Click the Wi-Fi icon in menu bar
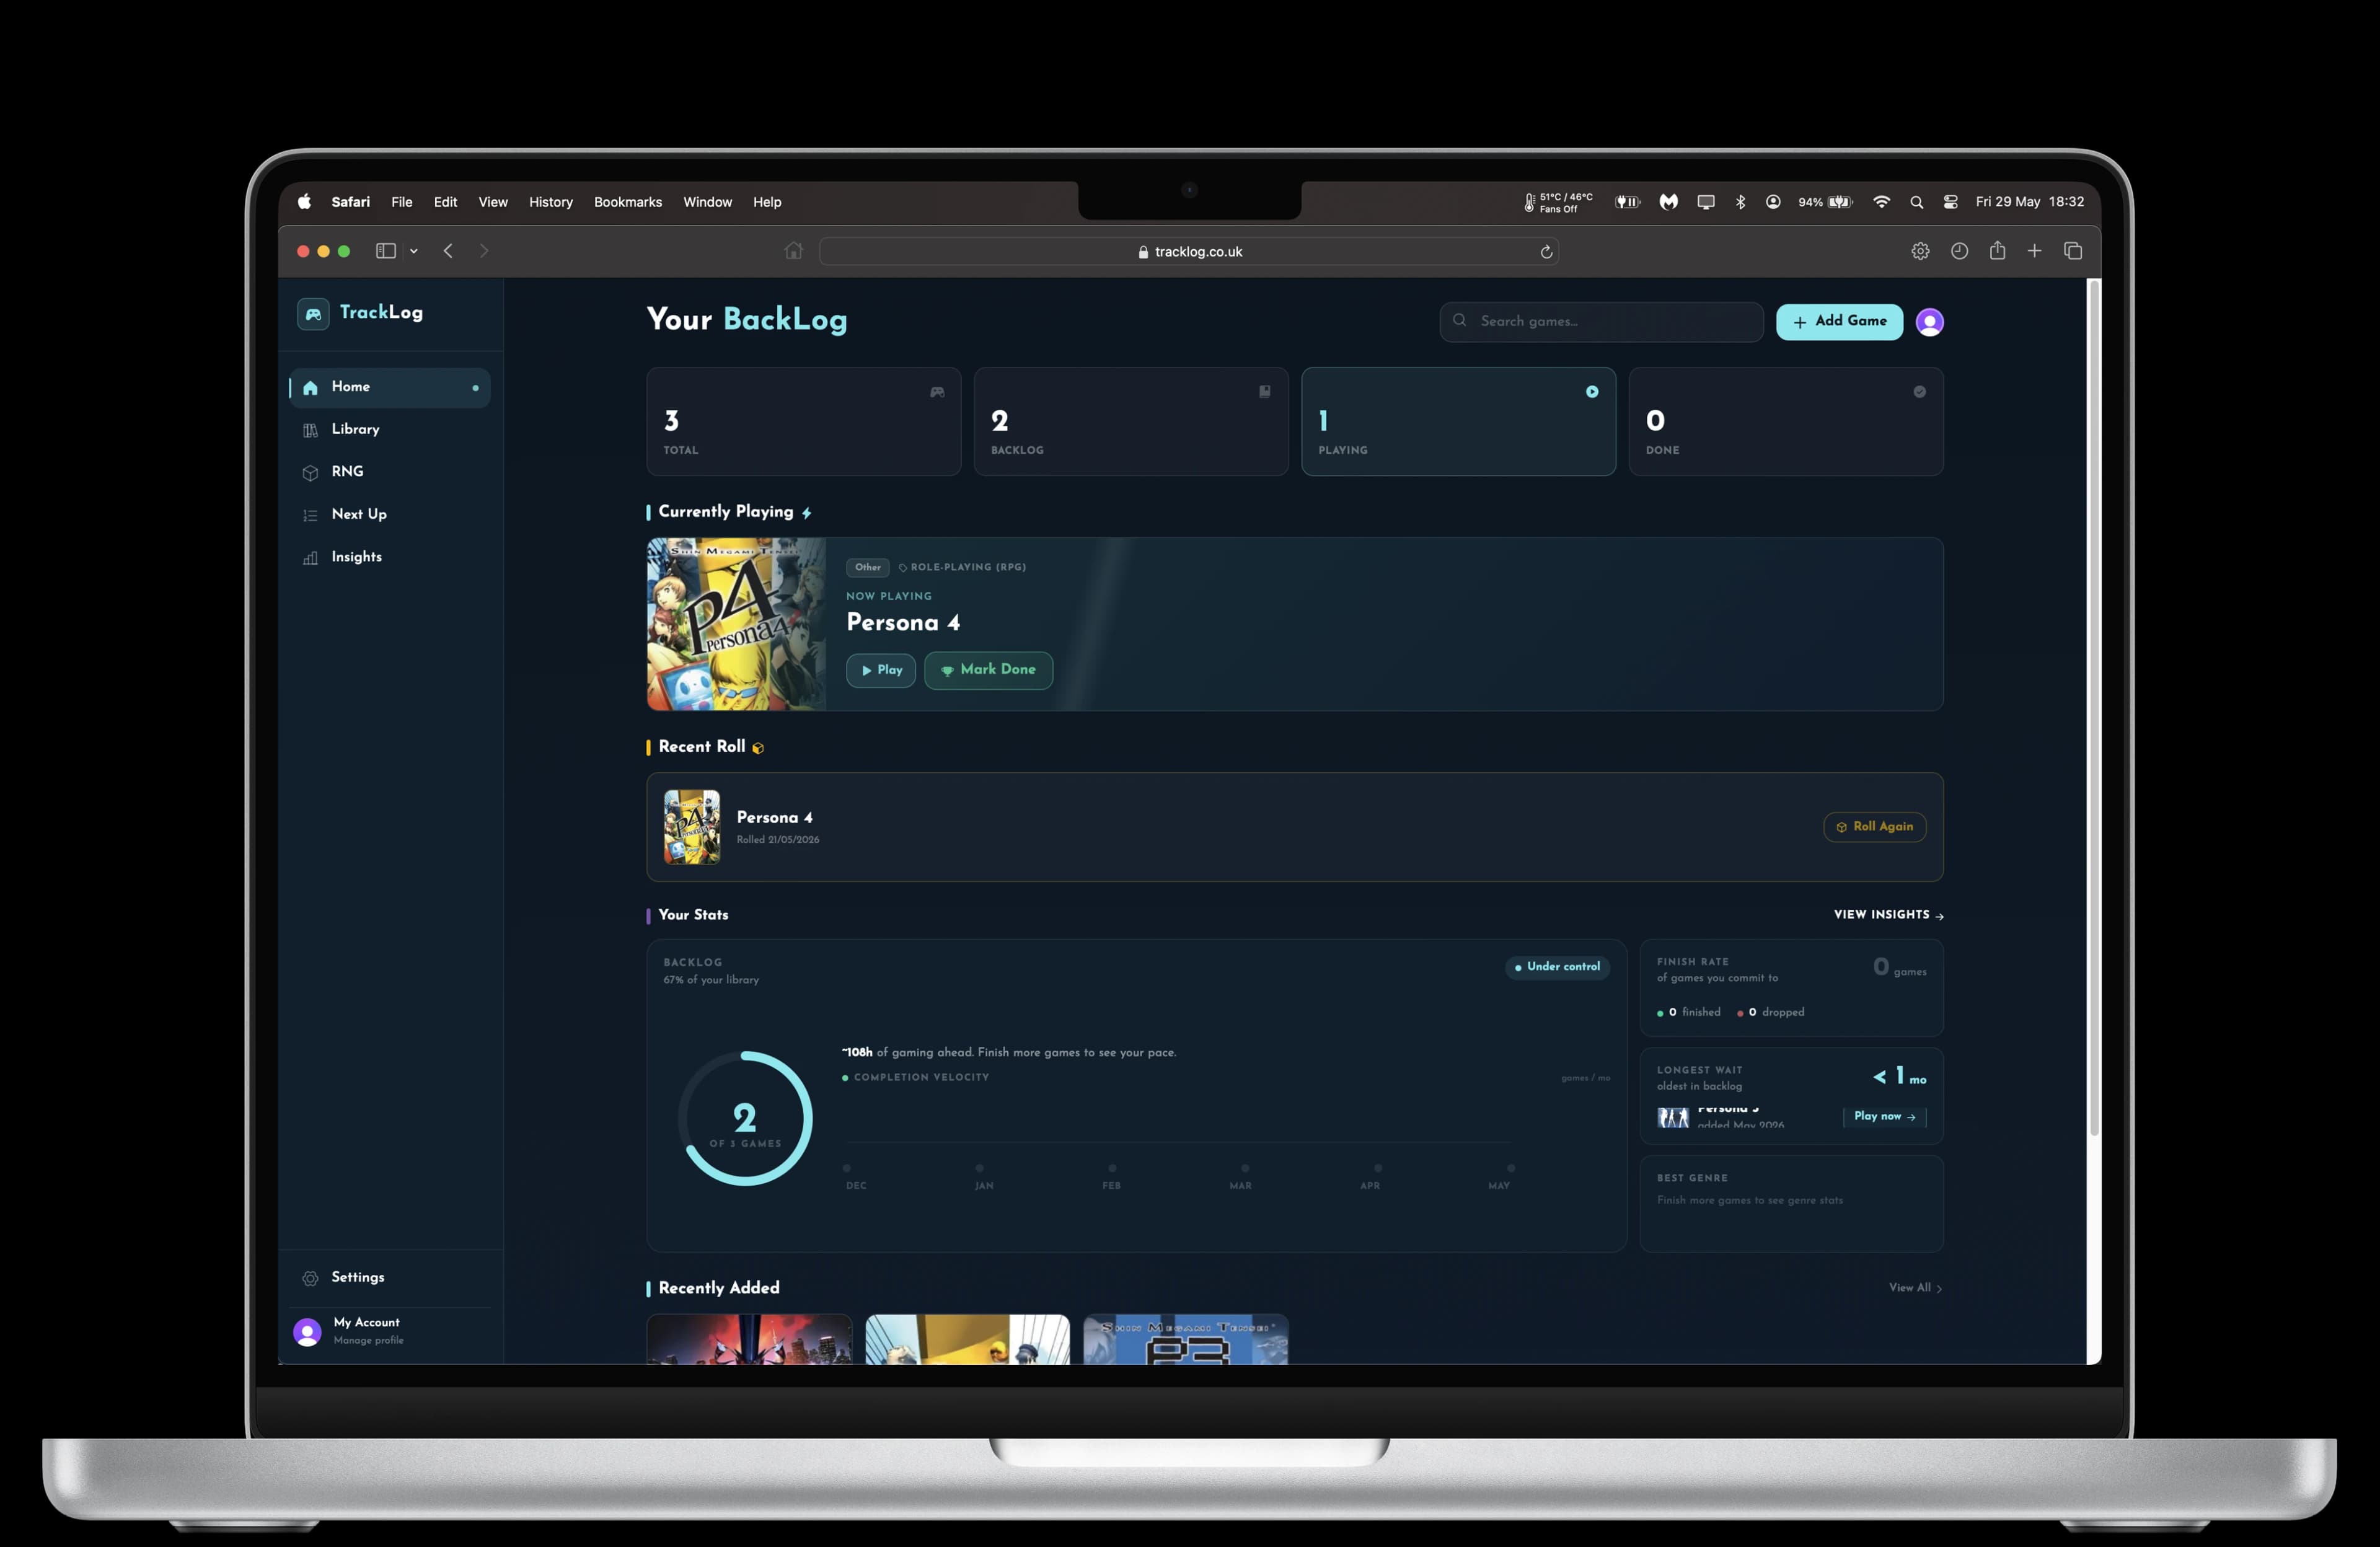This screenshot has height=1547, width=2380. (x=1881, y=202)
